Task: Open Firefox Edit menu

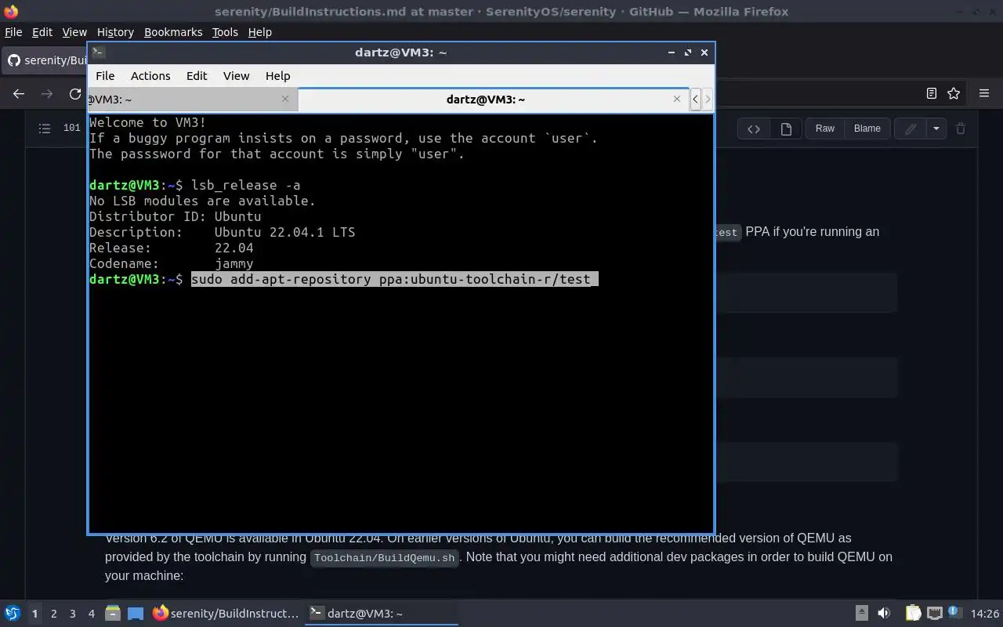Action: (x=42, y=32)
